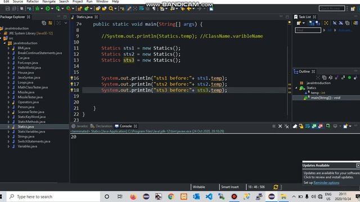
Task: Open dropdown next to Search icon
Action: click(x=115, y=9)
